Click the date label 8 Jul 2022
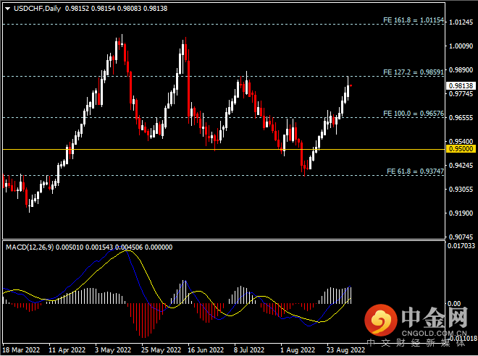Screen dimensions: 478x356 249,350
